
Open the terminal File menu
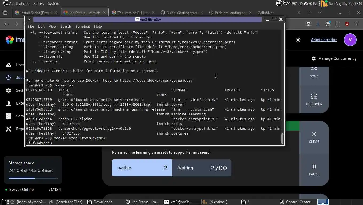coord(31,26)
